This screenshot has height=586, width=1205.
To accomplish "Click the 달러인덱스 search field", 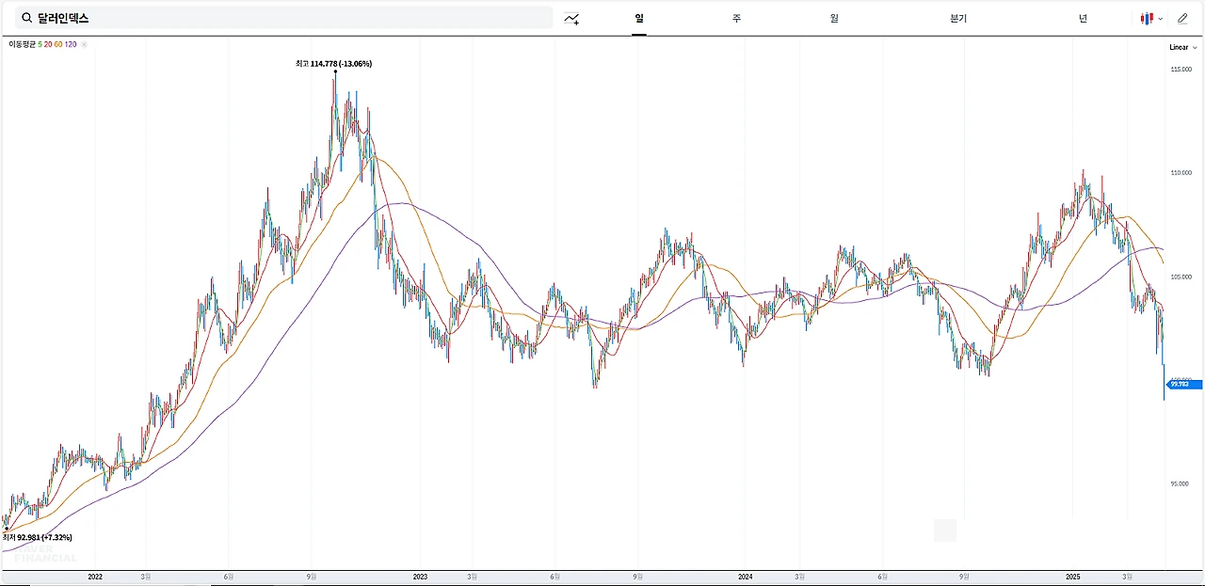I will (x=283, y=18).
